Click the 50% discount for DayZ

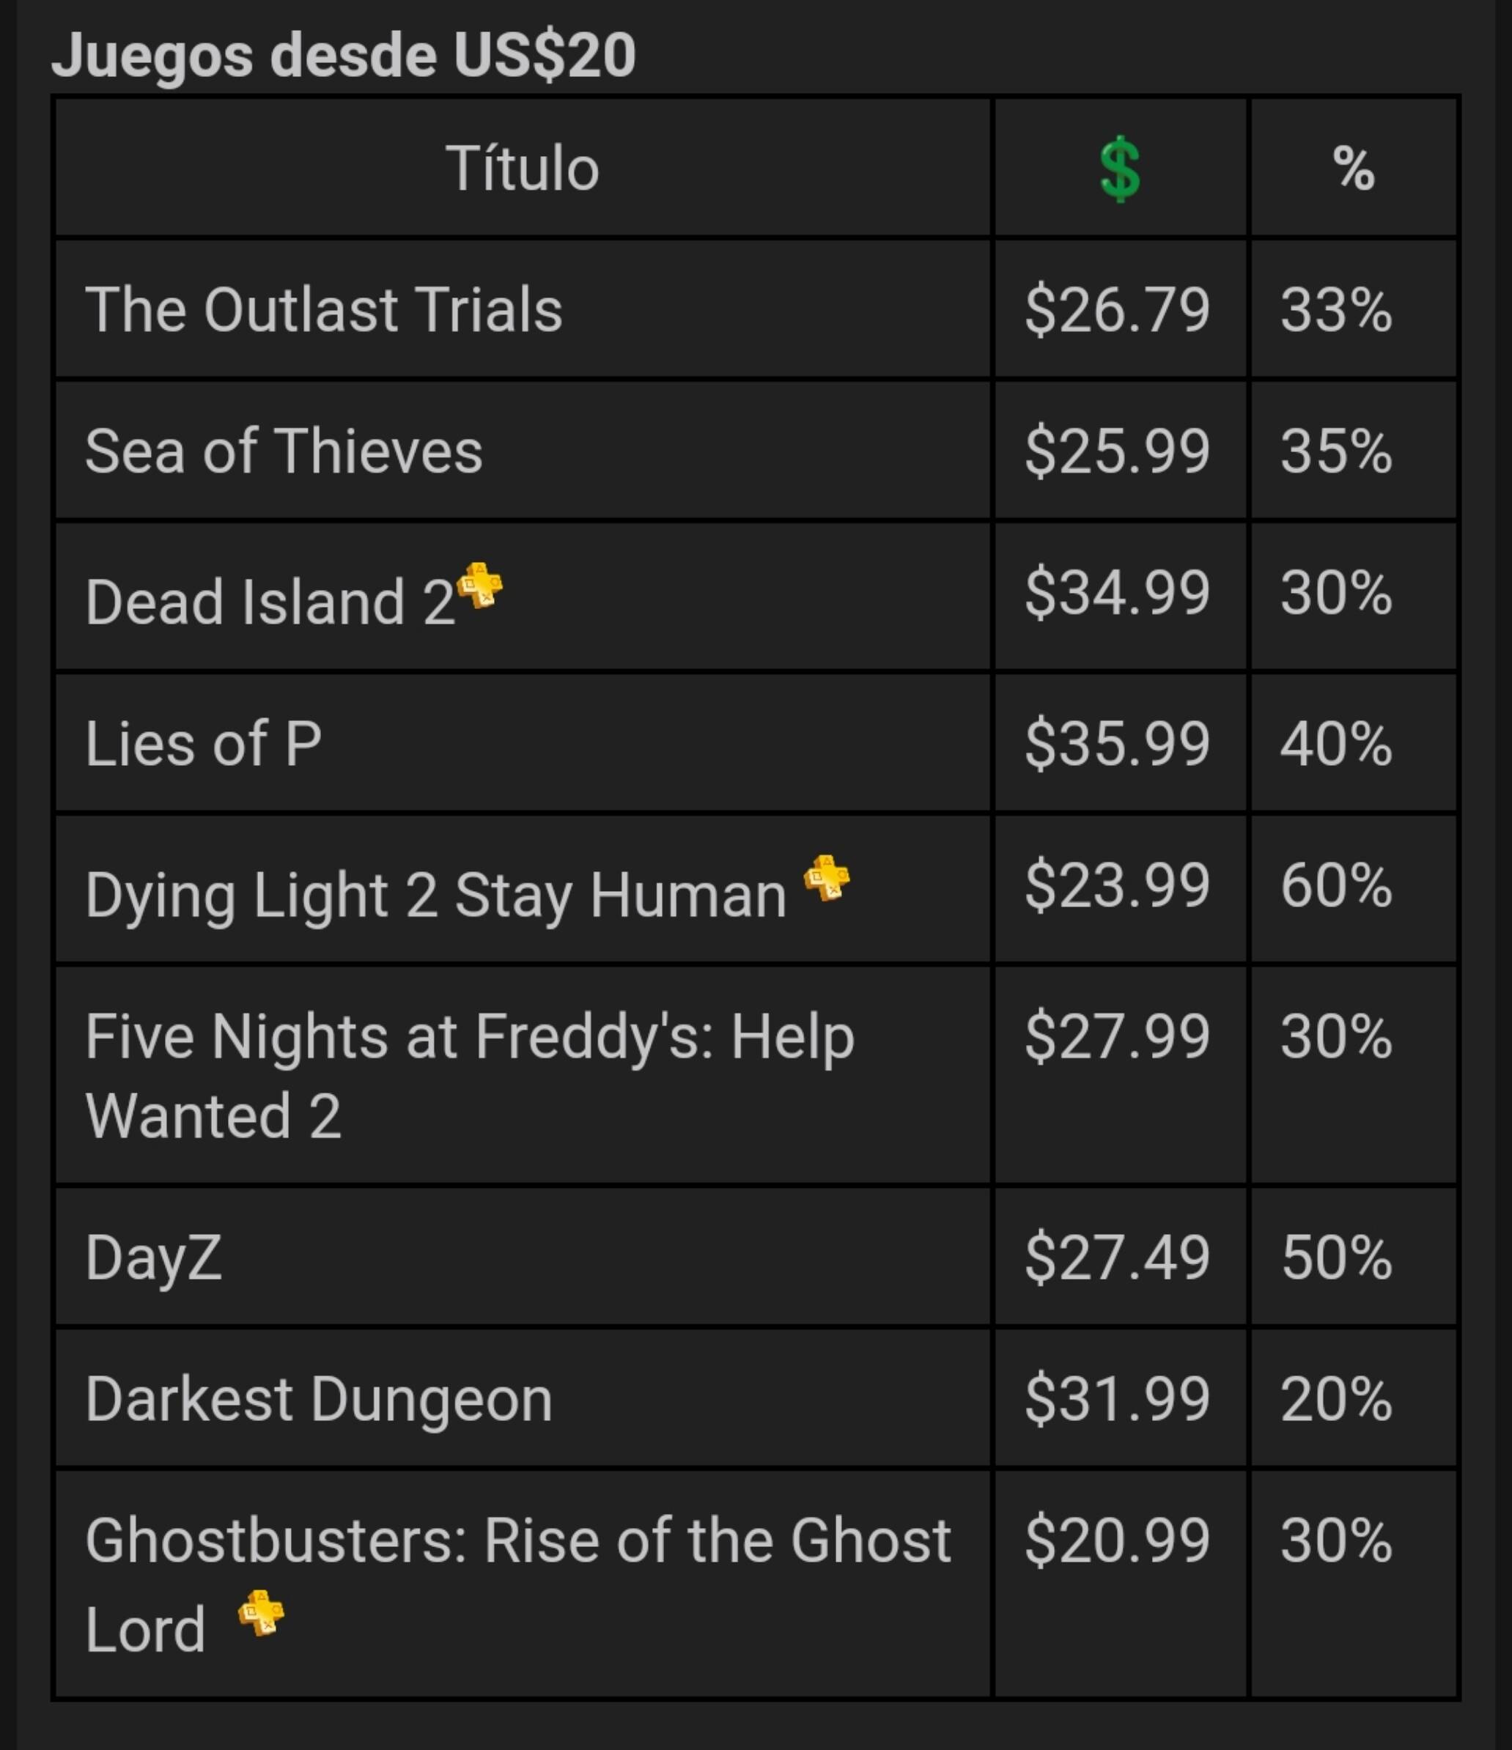(x=1336, y=1258)
